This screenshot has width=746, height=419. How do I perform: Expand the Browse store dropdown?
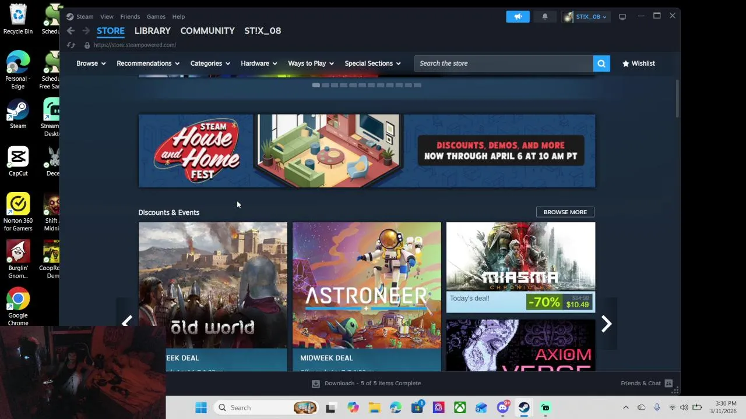[91, 63]
